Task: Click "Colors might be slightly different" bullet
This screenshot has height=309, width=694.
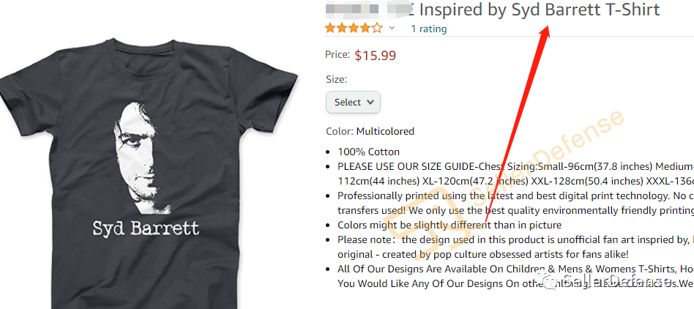Action: coord(449,225)
